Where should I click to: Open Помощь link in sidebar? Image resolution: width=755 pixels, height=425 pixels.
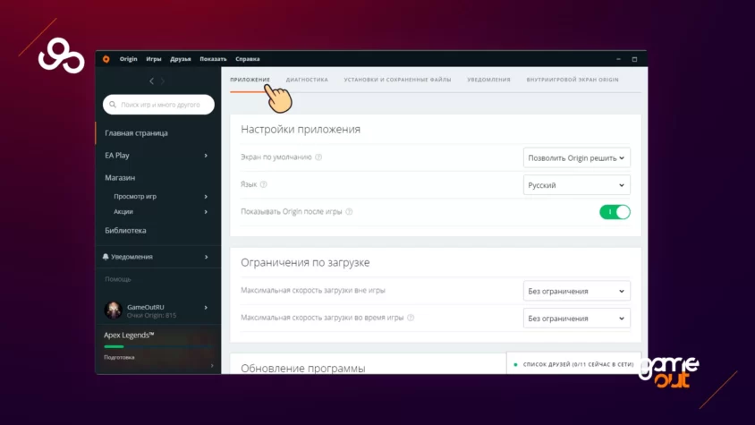pyautogui.click(x=118, y=279)
